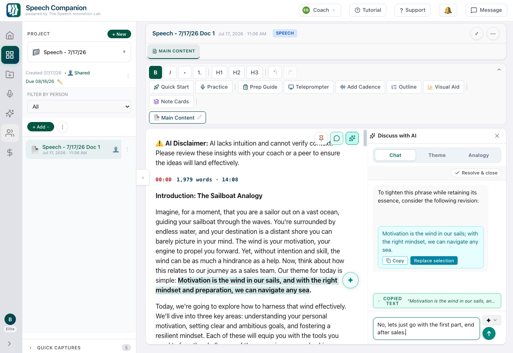Click the + Add dropdown button
Image resolution: width=513 pixels, height=353 pixels.
coord(41,127)
